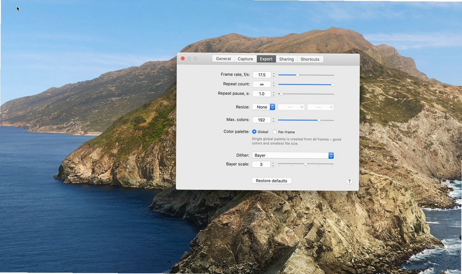This screenshot has height=274, width=462.
Task: Switch to the General tab
Action: (223, 59)
